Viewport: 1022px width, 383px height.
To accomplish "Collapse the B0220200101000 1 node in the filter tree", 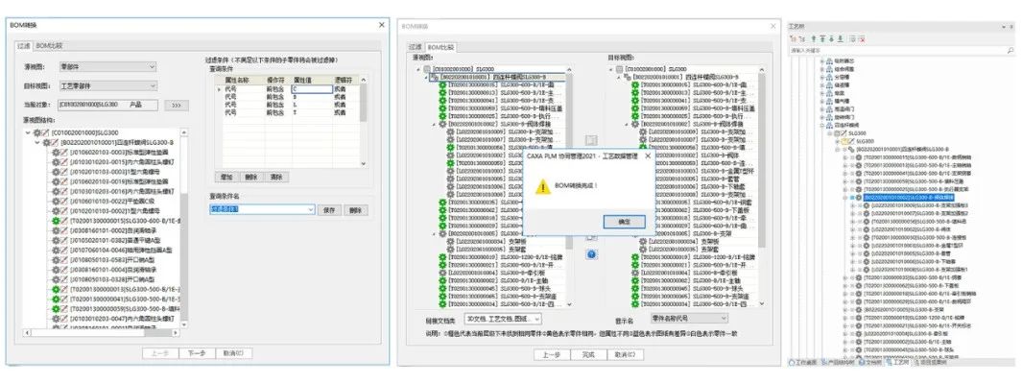I will pyautogui.click(x=37, y=142).
